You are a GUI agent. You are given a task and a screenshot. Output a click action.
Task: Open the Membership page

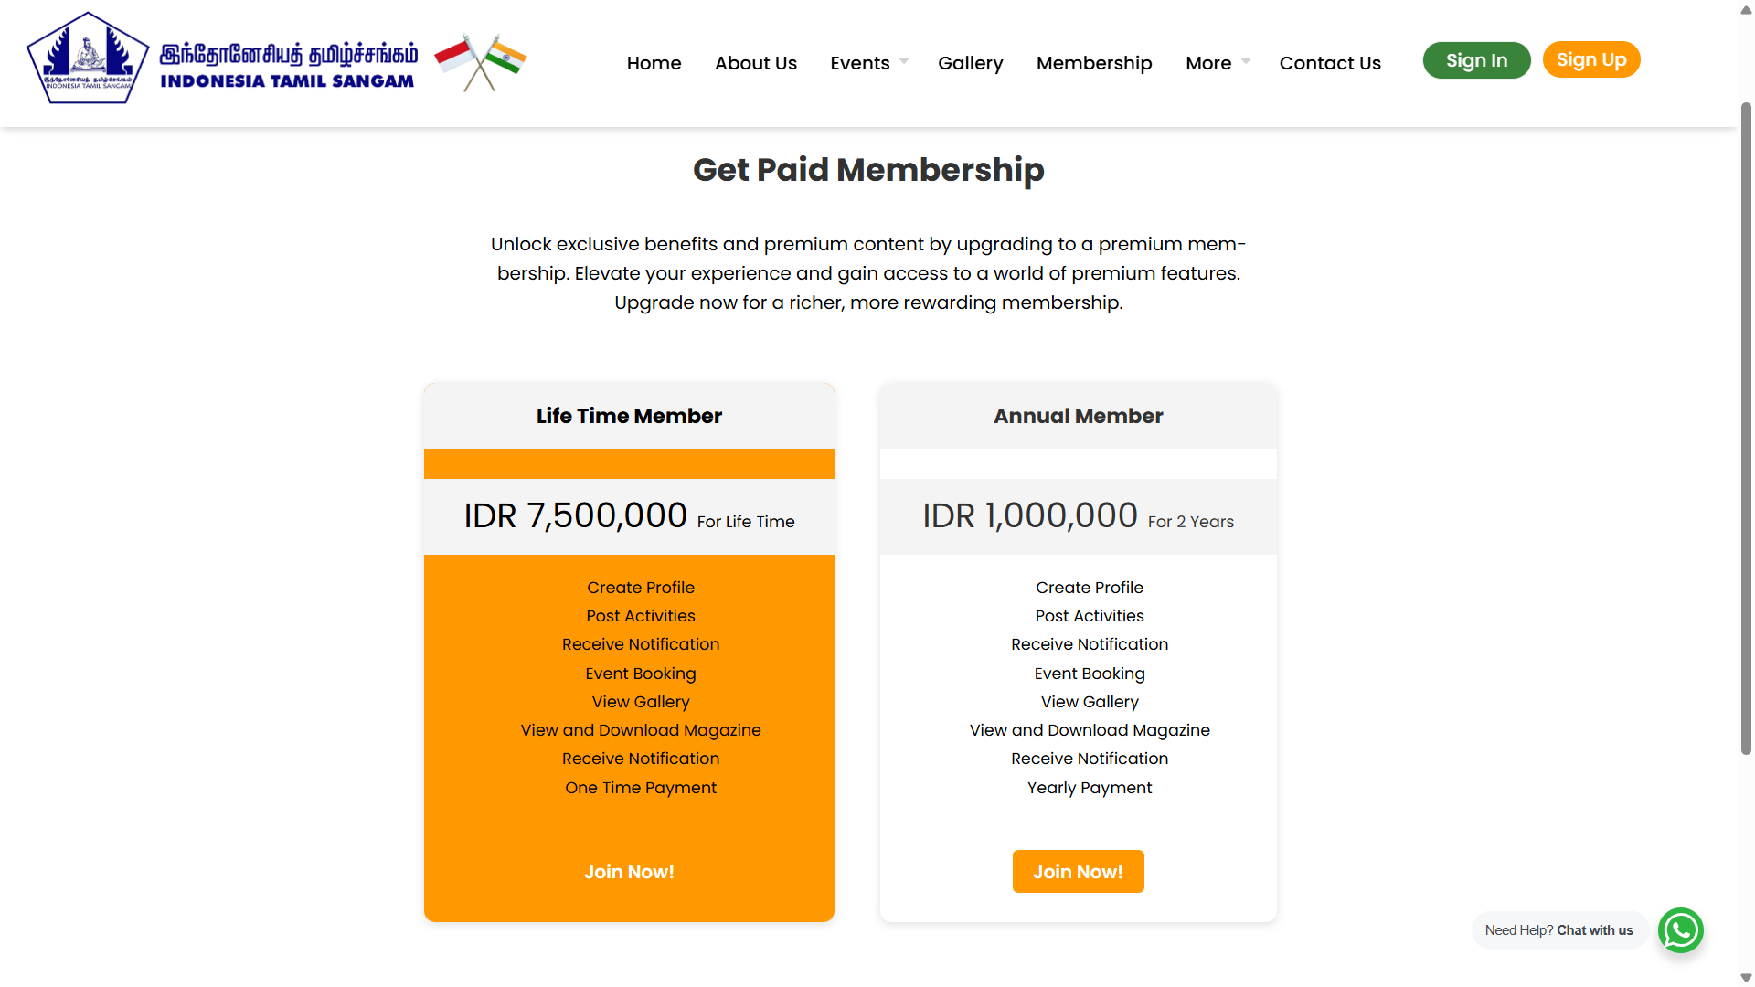click(1094, 63)
